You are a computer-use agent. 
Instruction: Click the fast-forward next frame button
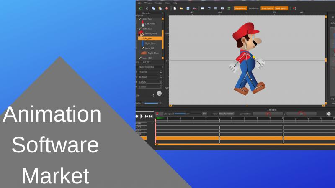pos(147,117)
